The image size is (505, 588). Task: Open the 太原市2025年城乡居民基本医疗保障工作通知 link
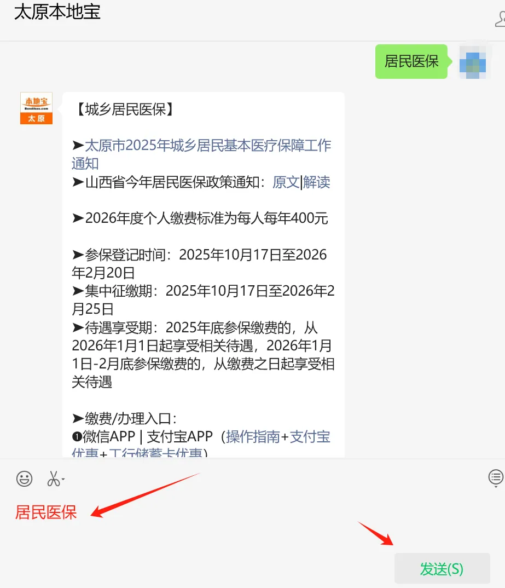coord(201,154)
